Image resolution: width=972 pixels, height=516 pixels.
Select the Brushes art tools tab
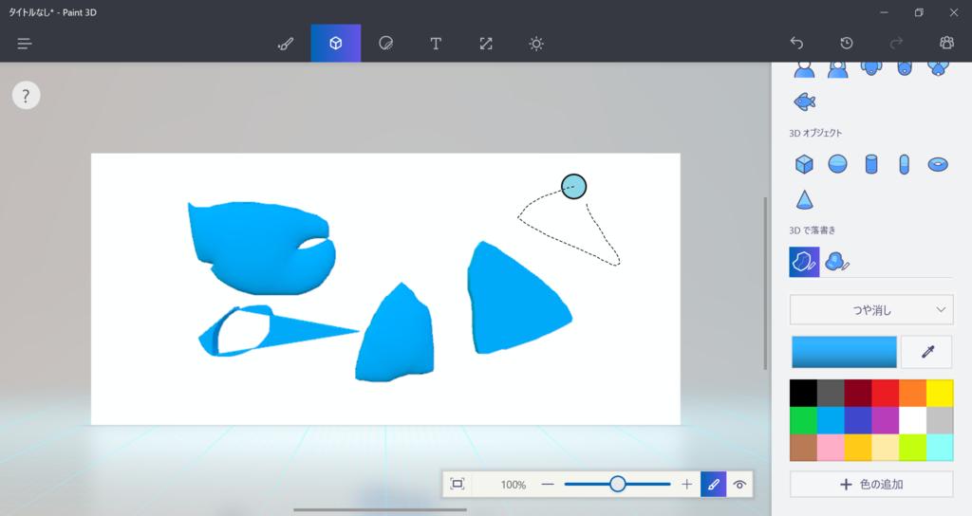pyautogui.click(x=286, y=44)
